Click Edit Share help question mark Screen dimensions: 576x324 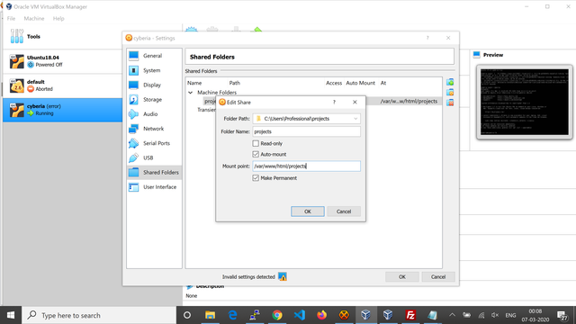point(334,102)
